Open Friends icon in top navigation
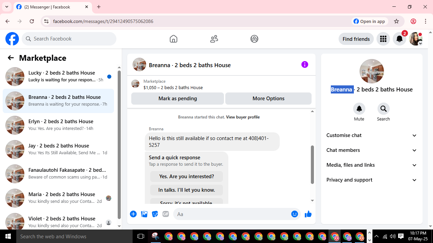 click(x=214, y=39)
